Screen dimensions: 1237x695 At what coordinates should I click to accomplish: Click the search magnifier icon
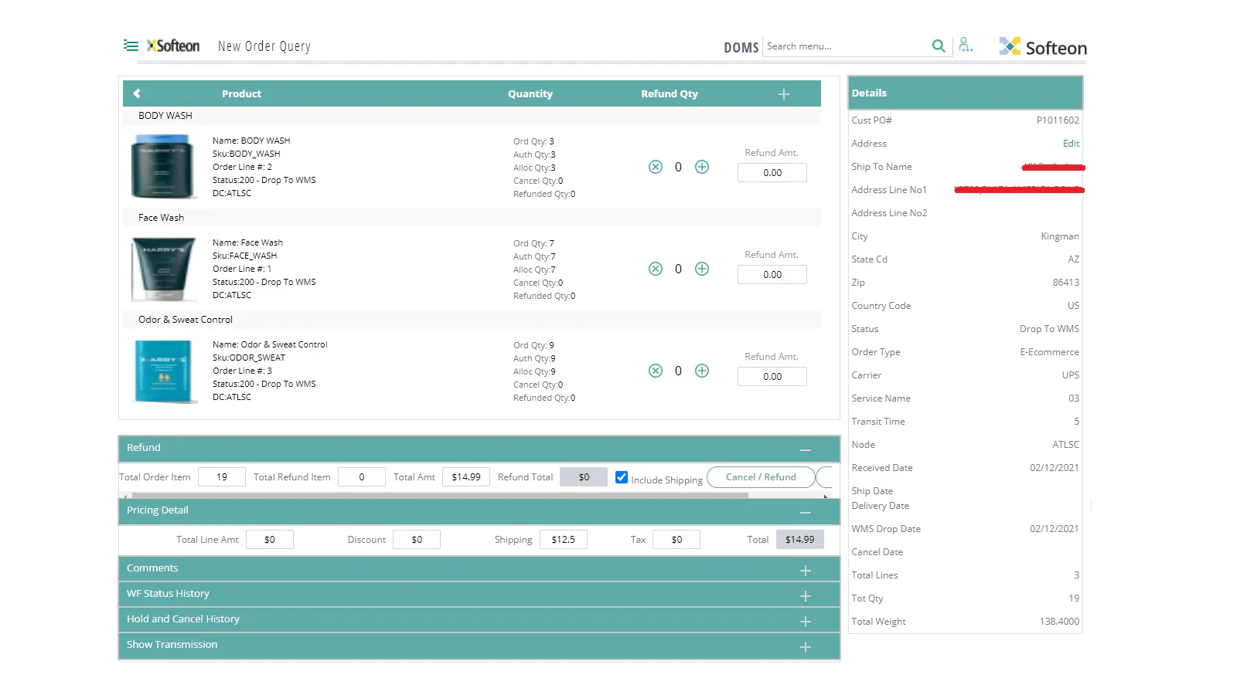click(938, 46)
